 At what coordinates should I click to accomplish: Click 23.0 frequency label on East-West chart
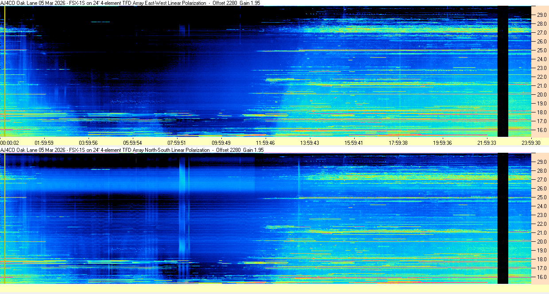(541, 68)
